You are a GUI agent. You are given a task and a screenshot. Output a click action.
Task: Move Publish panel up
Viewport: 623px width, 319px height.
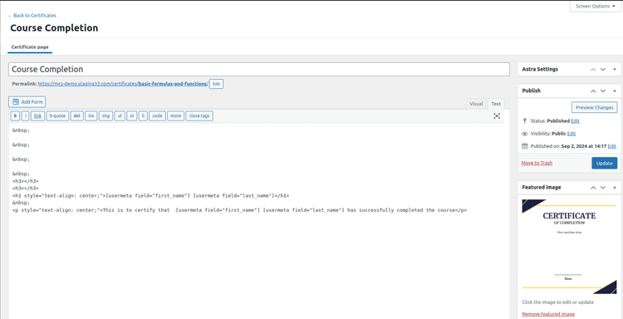click(593, 91)
